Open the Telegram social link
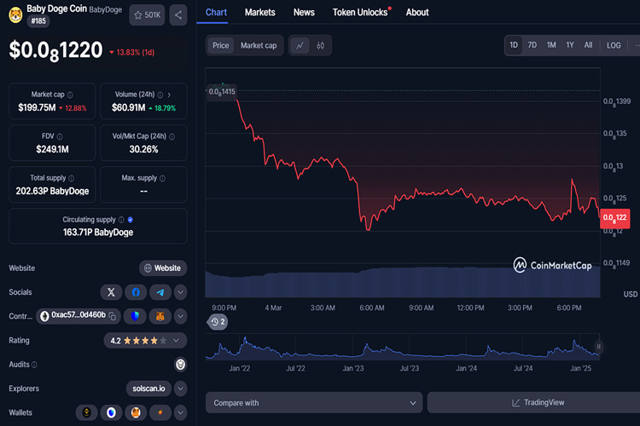Viewport: 640px width, 426px height. pos(160,292)
